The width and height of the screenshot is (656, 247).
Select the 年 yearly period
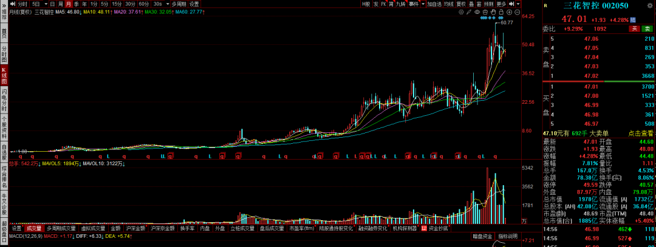[x=84, y=4]
